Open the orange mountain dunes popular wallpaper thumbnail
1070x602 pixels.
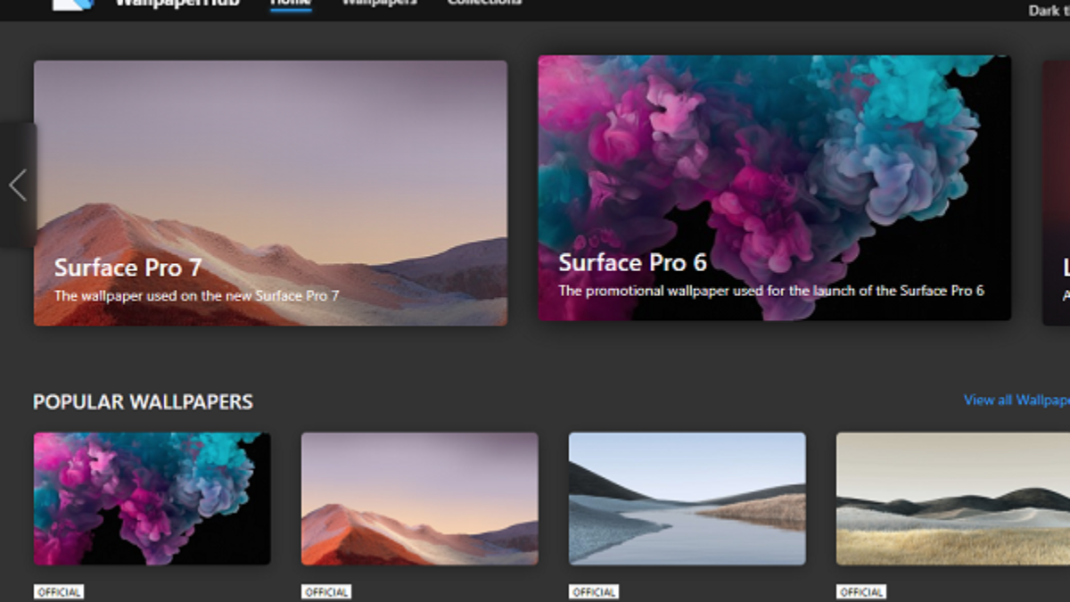(x=419, y=499)
